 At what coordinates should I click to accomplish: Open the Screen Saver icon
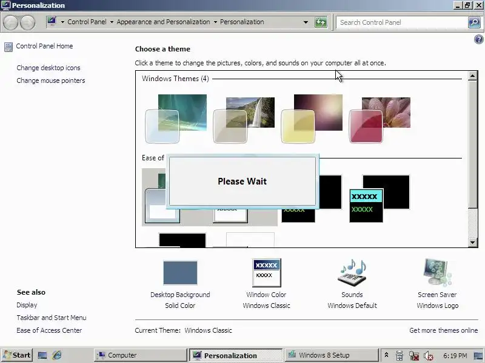click(437, 272)
